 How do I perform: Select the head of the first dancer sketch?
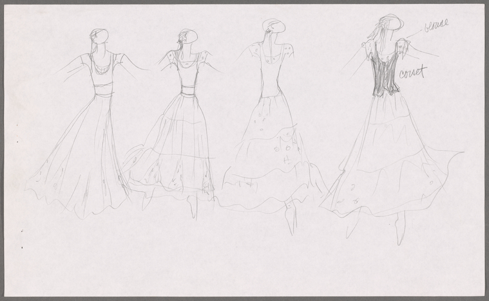(100, 35)
